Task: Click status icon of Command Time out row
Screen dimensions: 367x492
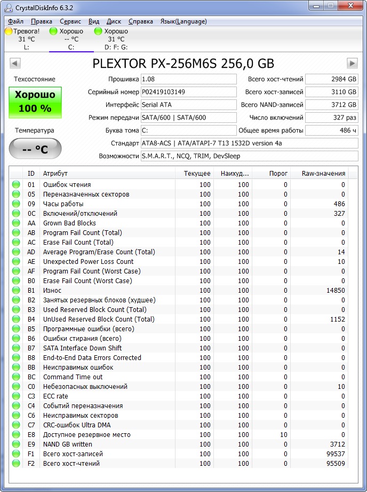Action: pos(16,377)
